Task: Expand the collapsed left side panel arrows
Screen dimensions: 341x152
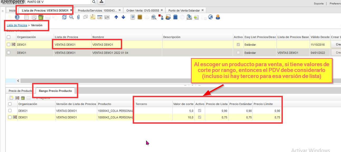Action: pos(3,11)
